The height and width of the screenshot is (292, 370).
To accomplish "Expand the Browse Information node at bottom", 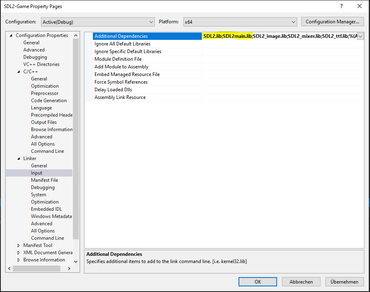I will pos(19,260).
